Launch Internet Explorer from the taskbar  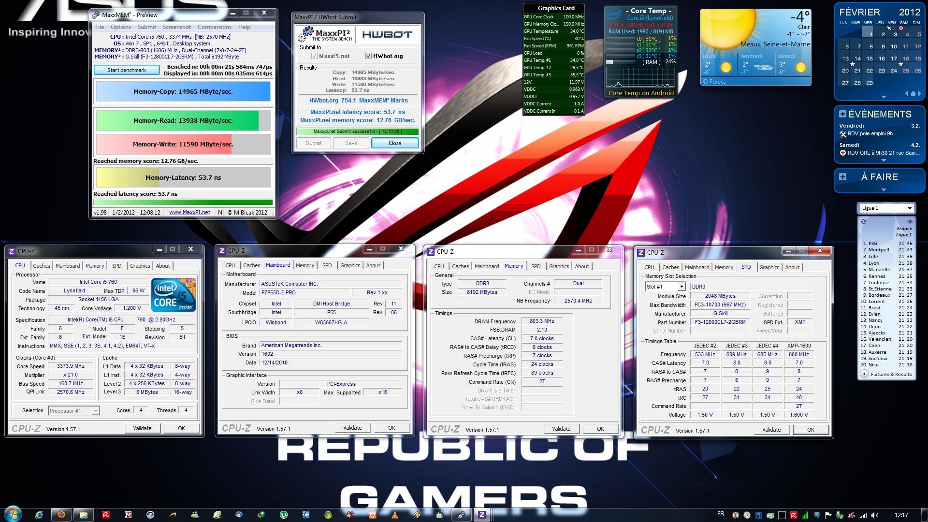point(39,515)
